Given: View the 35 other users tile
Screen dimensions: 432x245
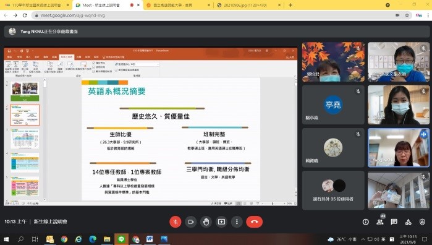Looking at the screenshot, I should (333, 191).
